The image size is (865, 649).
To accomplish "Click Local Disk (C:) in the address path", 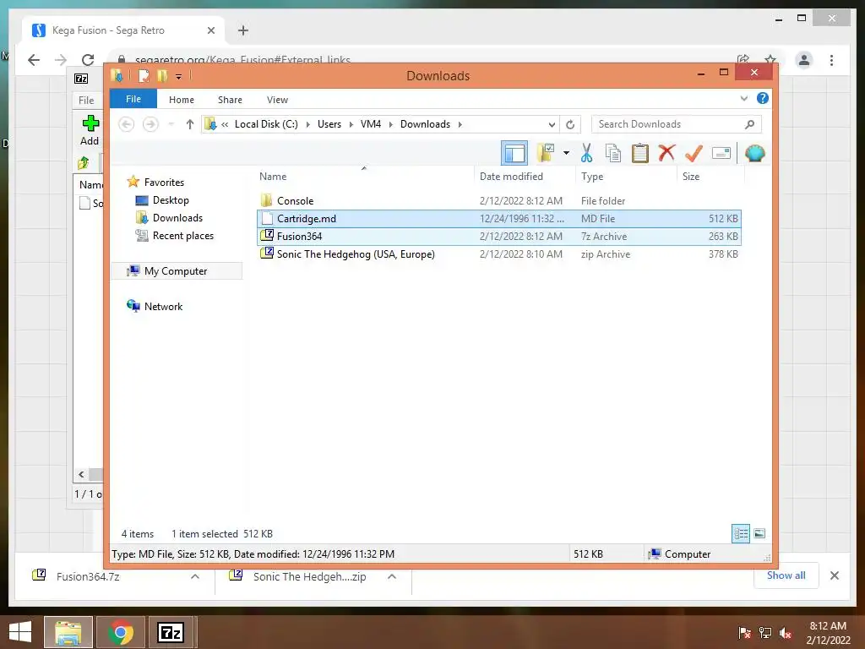I will point(266,124).
